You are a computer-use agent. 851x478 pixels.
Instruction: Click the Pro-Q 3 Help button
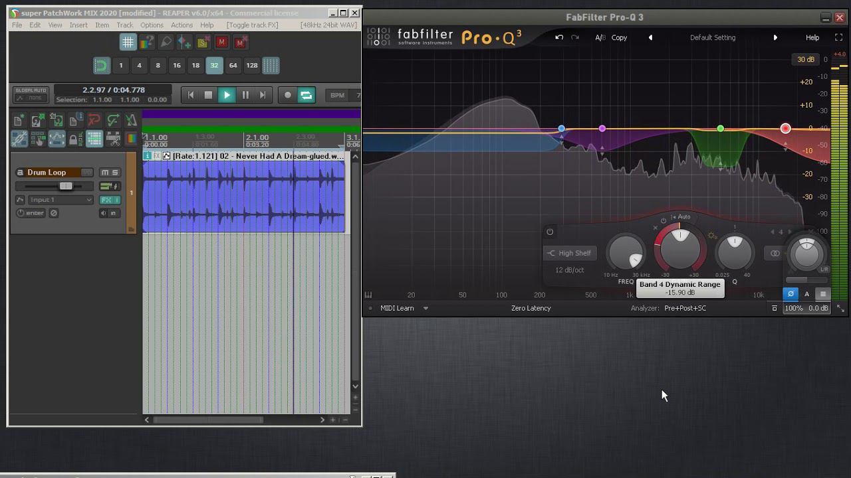[x=812, y=37]
